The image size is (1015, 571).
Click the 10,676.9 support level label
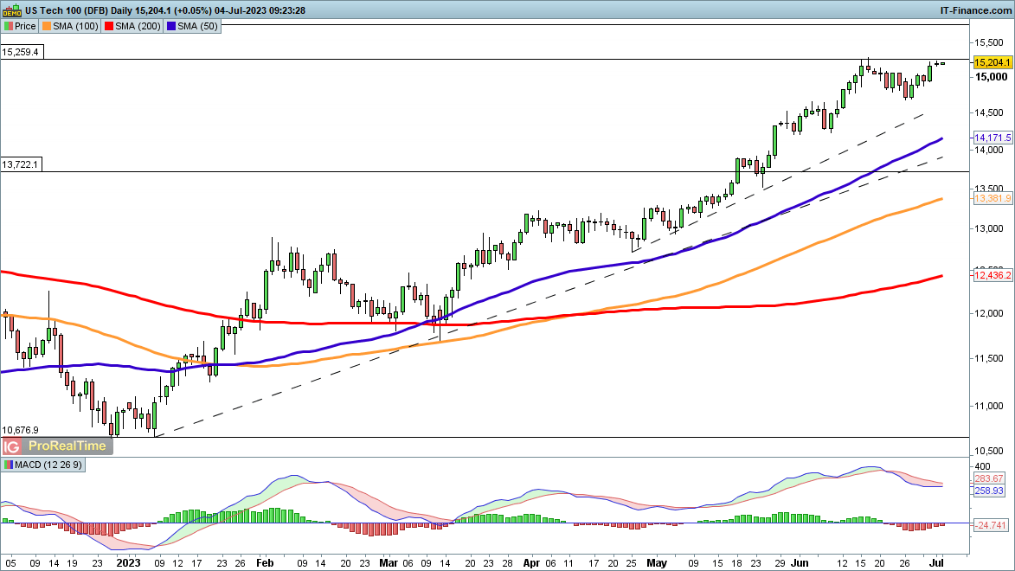click(x=21, y=430)
